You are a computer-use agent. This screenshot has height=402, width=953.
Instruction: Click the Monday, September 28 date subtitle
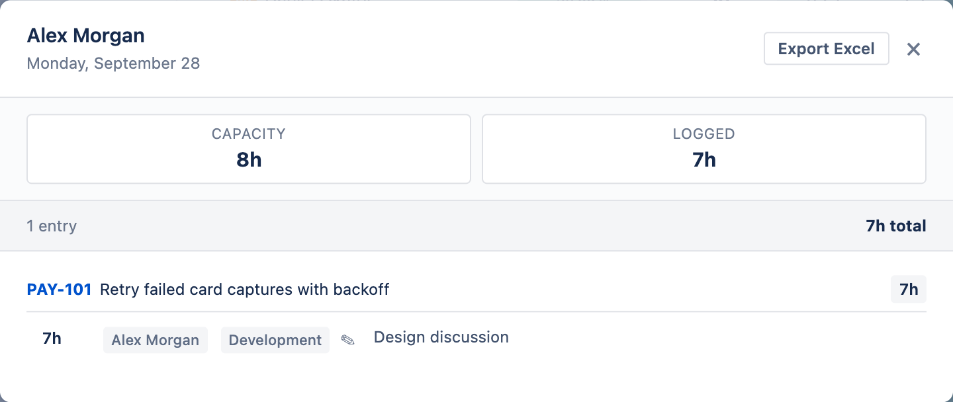point(113,63)
